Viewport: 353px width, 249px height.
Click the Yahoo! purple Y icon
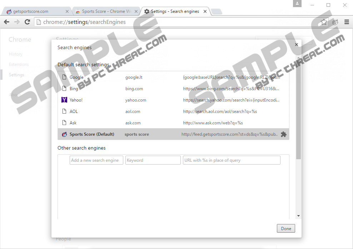pos(64,100)
